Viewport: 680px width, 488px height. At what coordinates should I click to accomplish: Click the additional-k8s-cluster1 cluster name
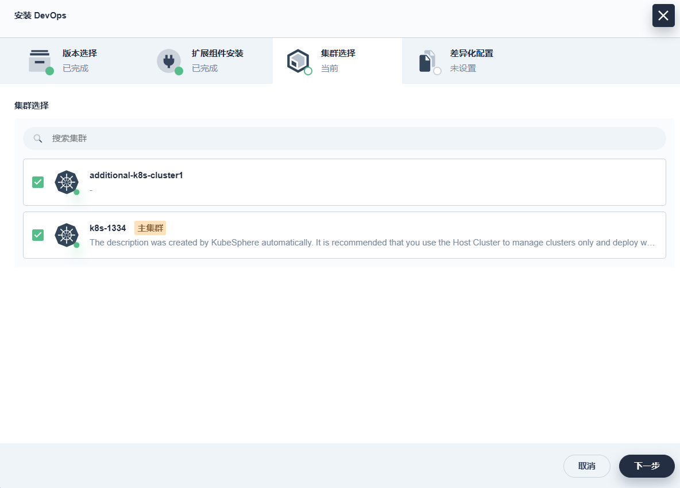click(x=136, y=175)
